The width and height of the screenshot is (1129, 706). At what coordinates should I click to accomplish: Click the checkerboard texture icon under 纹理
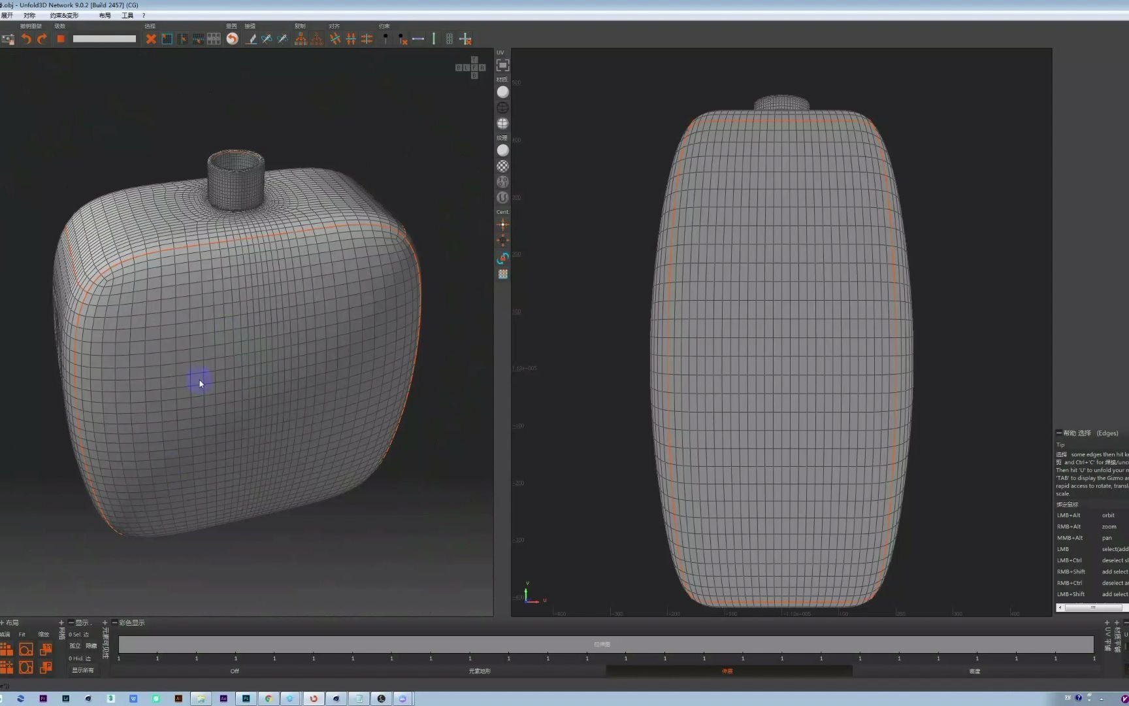coord(502,167)
